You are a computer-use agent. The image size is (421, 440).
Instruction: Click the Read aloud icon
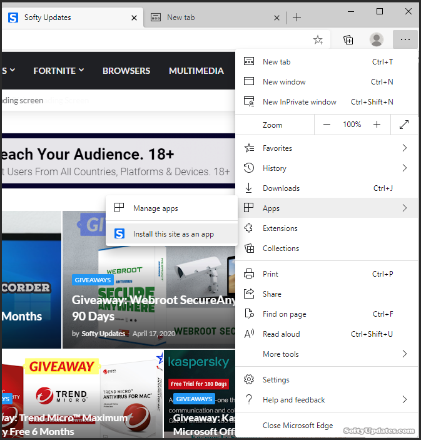[x=249, y=334]
